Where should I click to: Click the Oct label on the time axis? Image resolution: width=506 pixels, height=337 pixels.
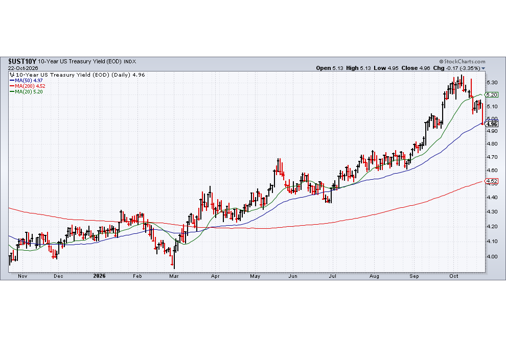click(454, 276)
